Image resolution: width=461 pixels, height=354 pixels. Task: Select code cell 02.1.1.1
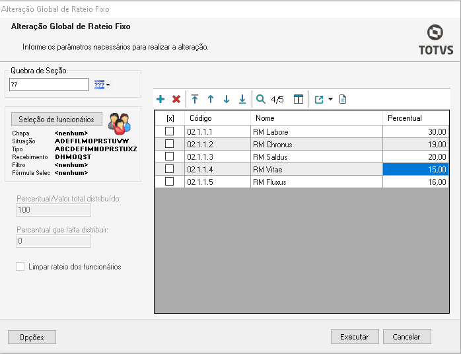217,131
